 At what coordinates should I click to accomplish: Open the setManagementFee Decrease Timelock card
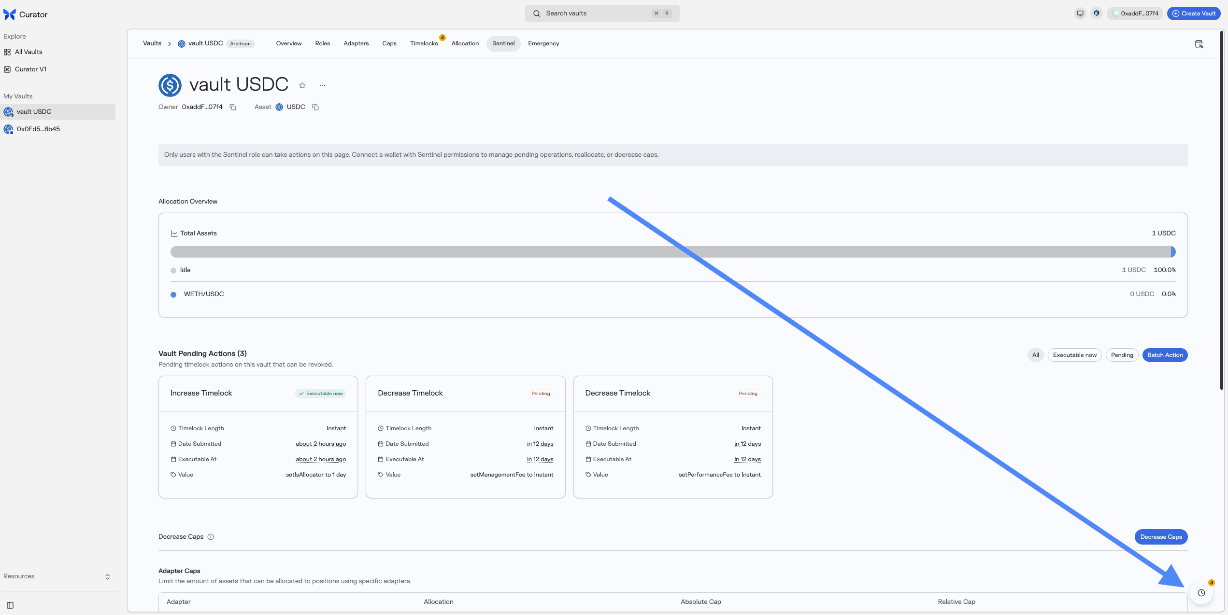pyautogui.click(x=466, y=437)
